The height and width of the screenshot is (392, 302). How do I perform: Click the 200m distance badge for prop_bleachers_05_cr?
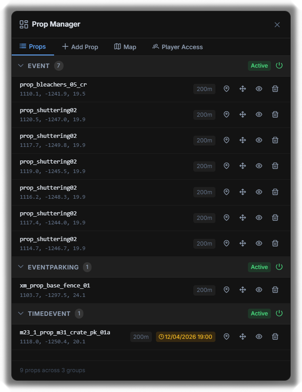(x=204, y=89)
